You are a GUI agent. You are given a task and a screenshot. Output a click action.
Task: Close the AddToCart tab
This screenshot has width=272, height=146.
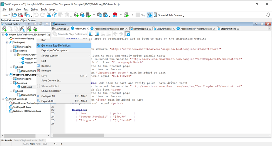click(x=88, y=29)
